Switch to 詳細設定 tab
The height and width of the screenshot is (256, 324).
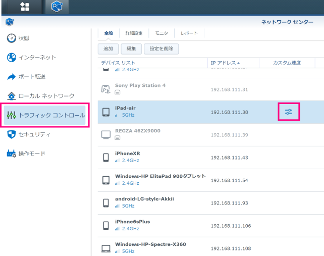(x=134, y=33)
